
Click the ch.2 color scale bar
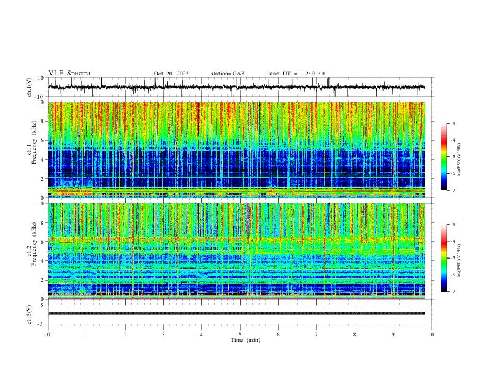click(444, 258)
